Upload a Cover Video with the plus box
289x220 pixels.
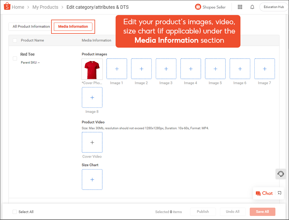[x=92, y=142]
